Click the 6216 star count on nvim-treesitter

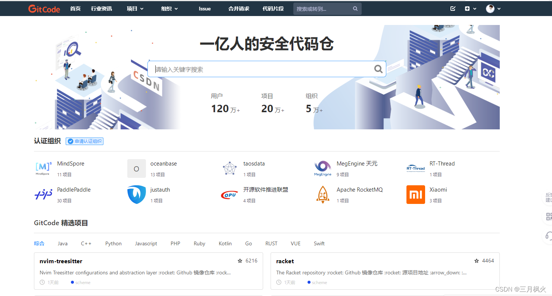click(x=252, y=261)
